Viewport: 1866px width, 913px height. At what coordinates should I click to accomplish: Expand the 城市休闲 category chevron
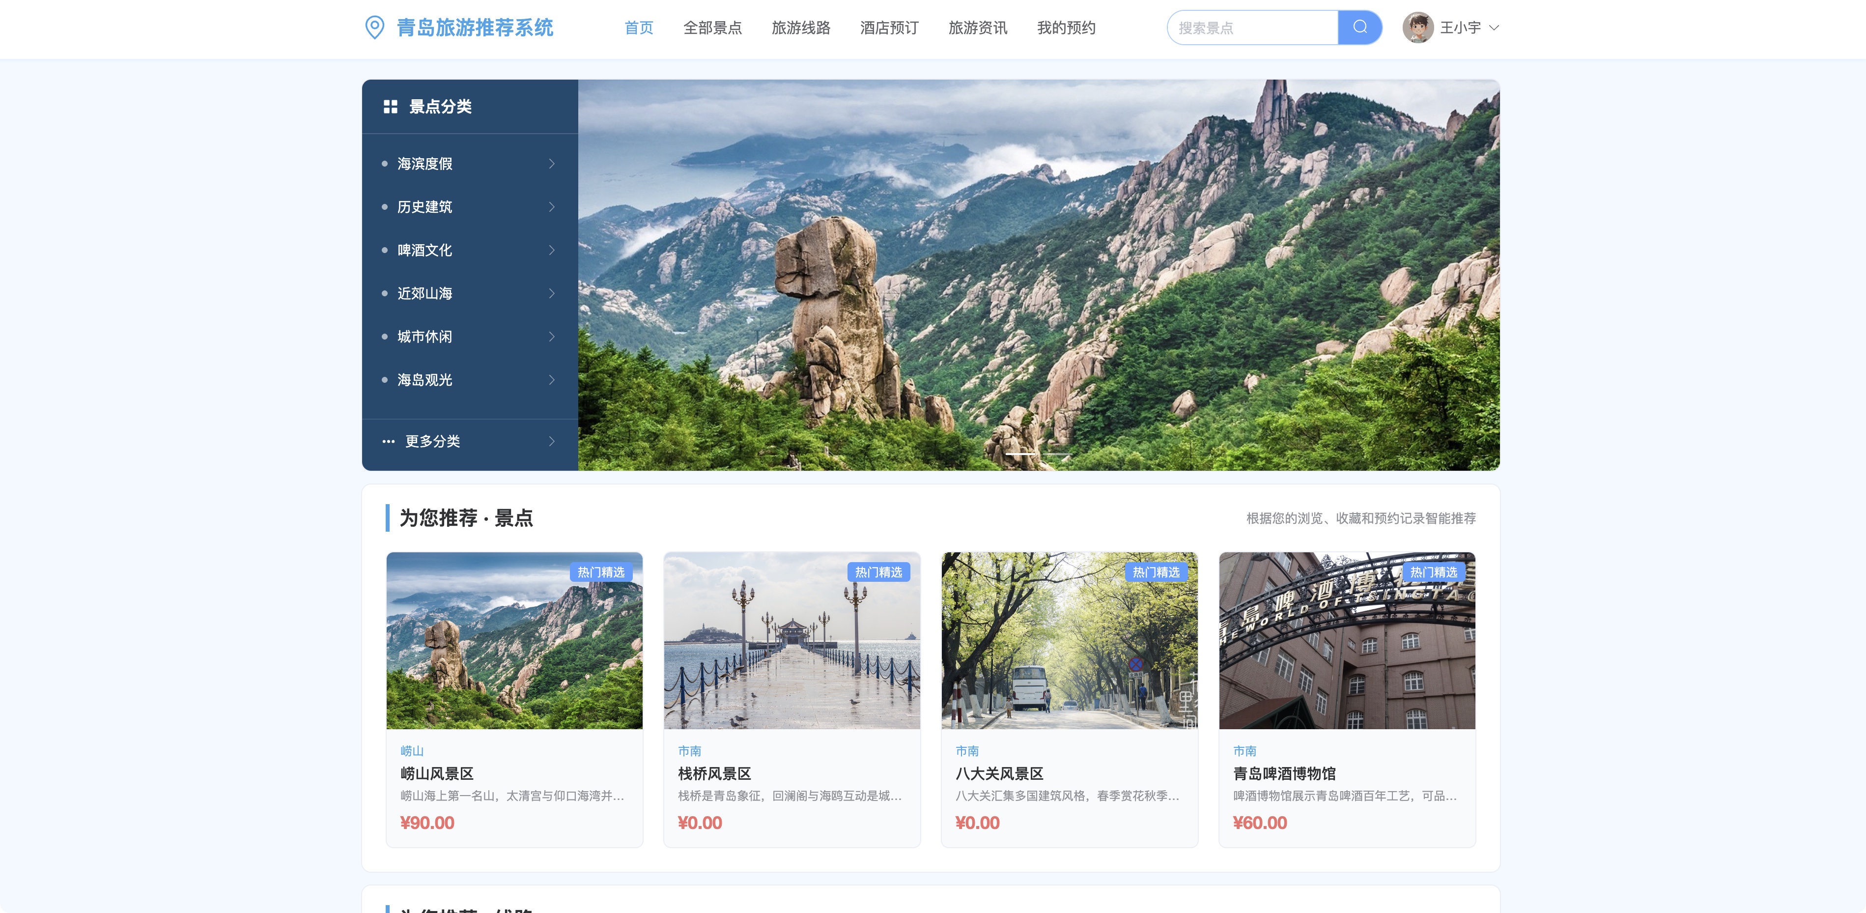coord(552,337)
